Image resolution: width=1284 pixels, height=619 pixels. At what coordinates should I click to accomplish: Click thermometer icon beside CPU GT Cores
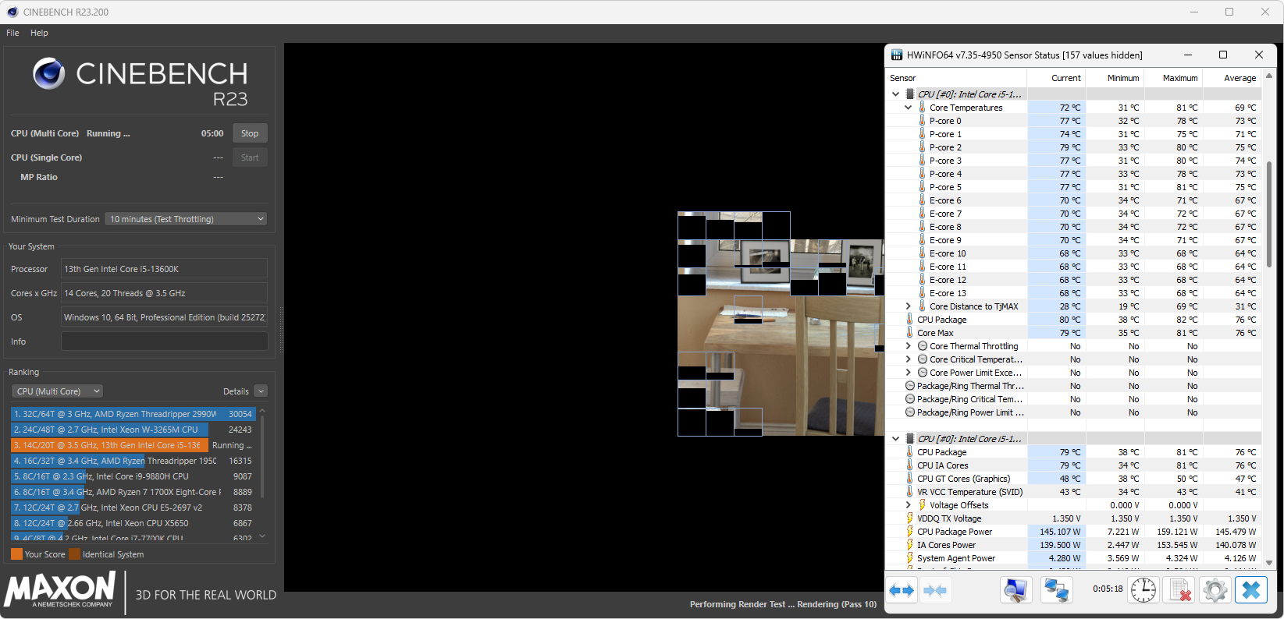point(909,479)
